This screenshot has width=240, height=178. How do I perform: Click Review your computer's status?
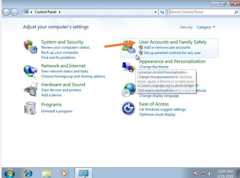tap(65, 47)
